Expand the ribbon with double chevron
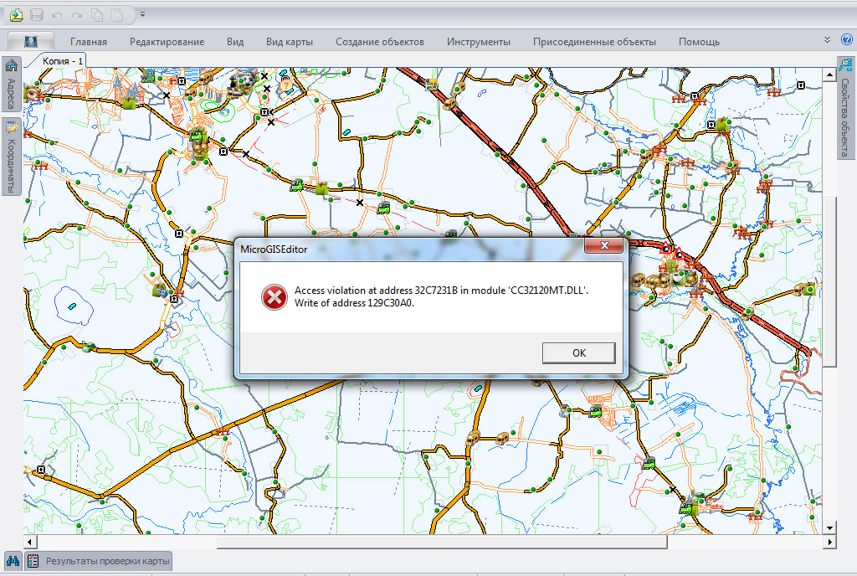Viewport: 857px width, 576px height. [828, 40]
